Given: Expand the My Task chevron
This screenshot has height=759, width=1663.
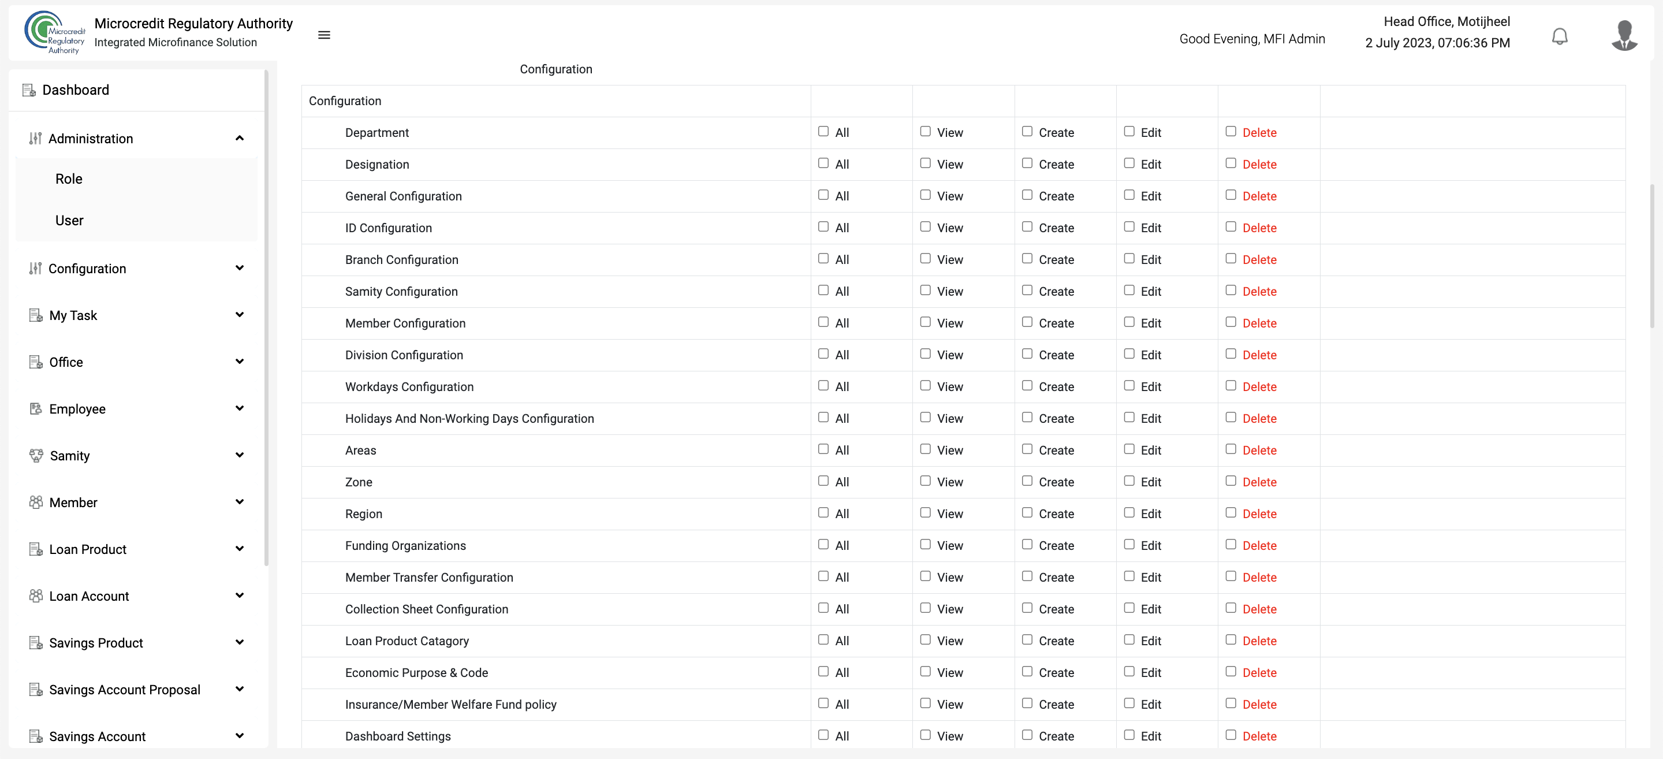Looking at the screenshot, I should point(240,315).
